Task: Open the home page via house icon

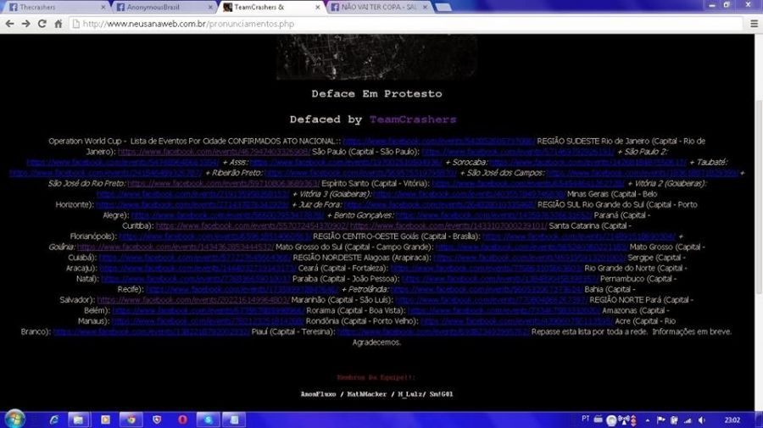Action: click(x=58, y=24)
